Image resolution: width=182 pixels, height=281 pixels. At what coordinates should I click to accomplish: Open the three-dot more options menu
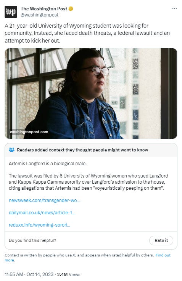click(174, 8)
